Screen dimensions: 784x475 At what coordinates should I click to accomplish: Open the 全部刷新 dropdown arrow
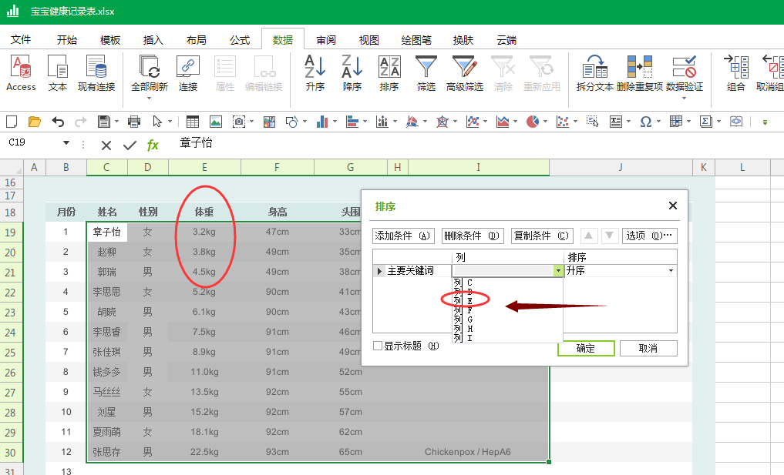click(x=149, y=98)
